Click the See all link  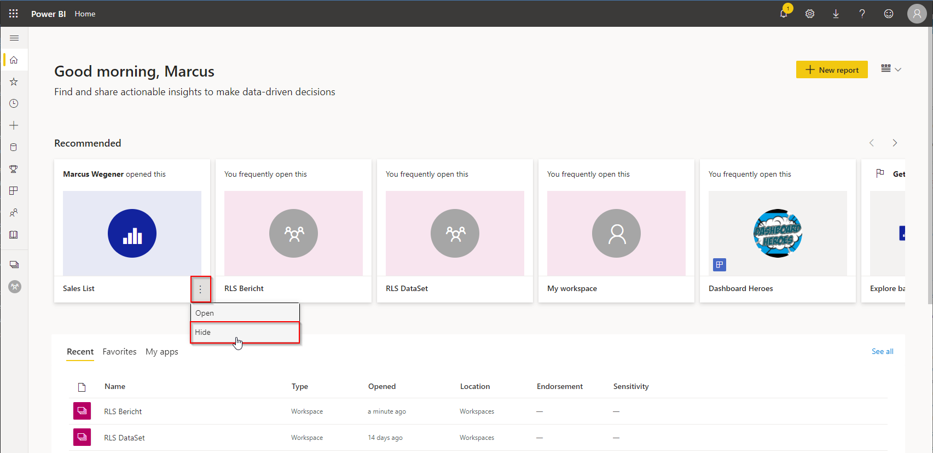click(882, 351)
